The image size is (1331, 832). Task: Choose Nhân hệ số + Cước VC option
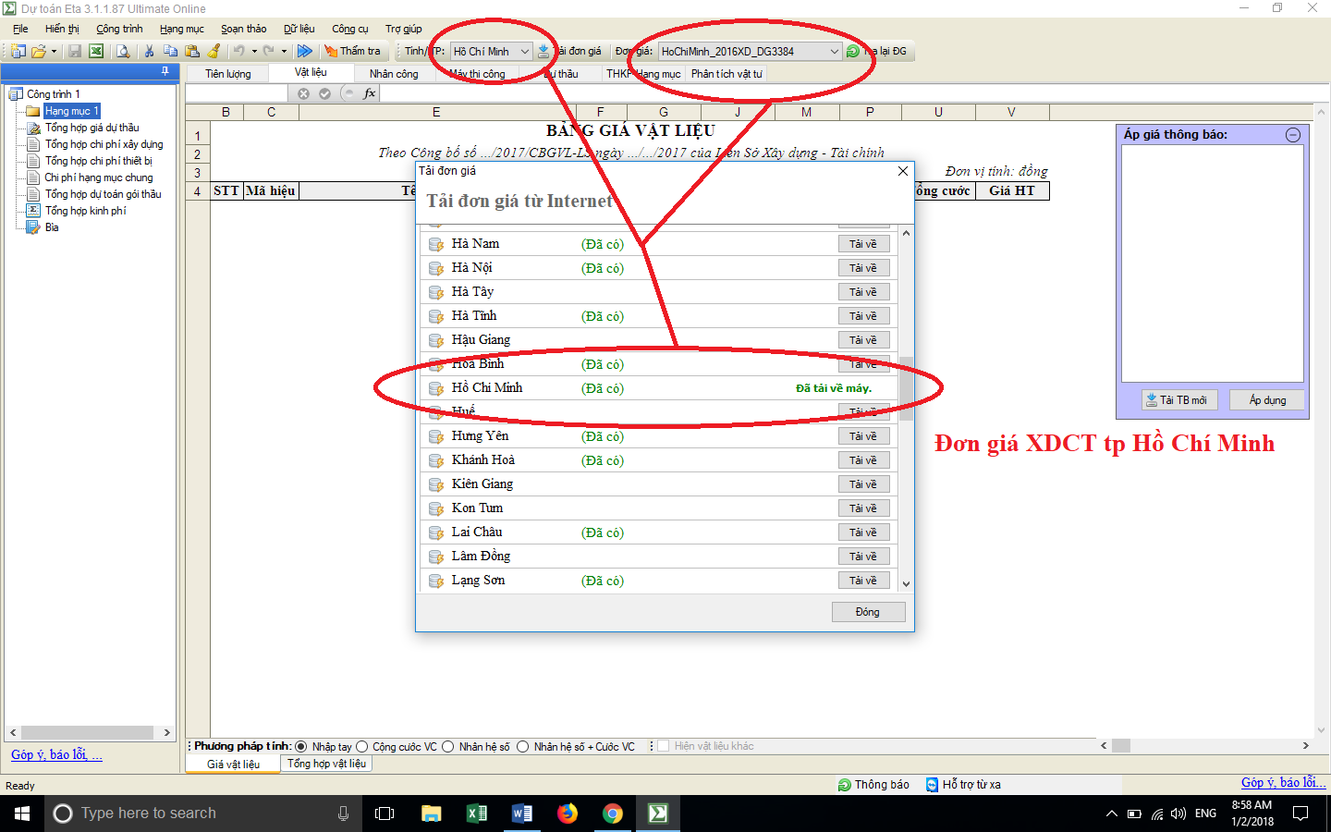523,747
